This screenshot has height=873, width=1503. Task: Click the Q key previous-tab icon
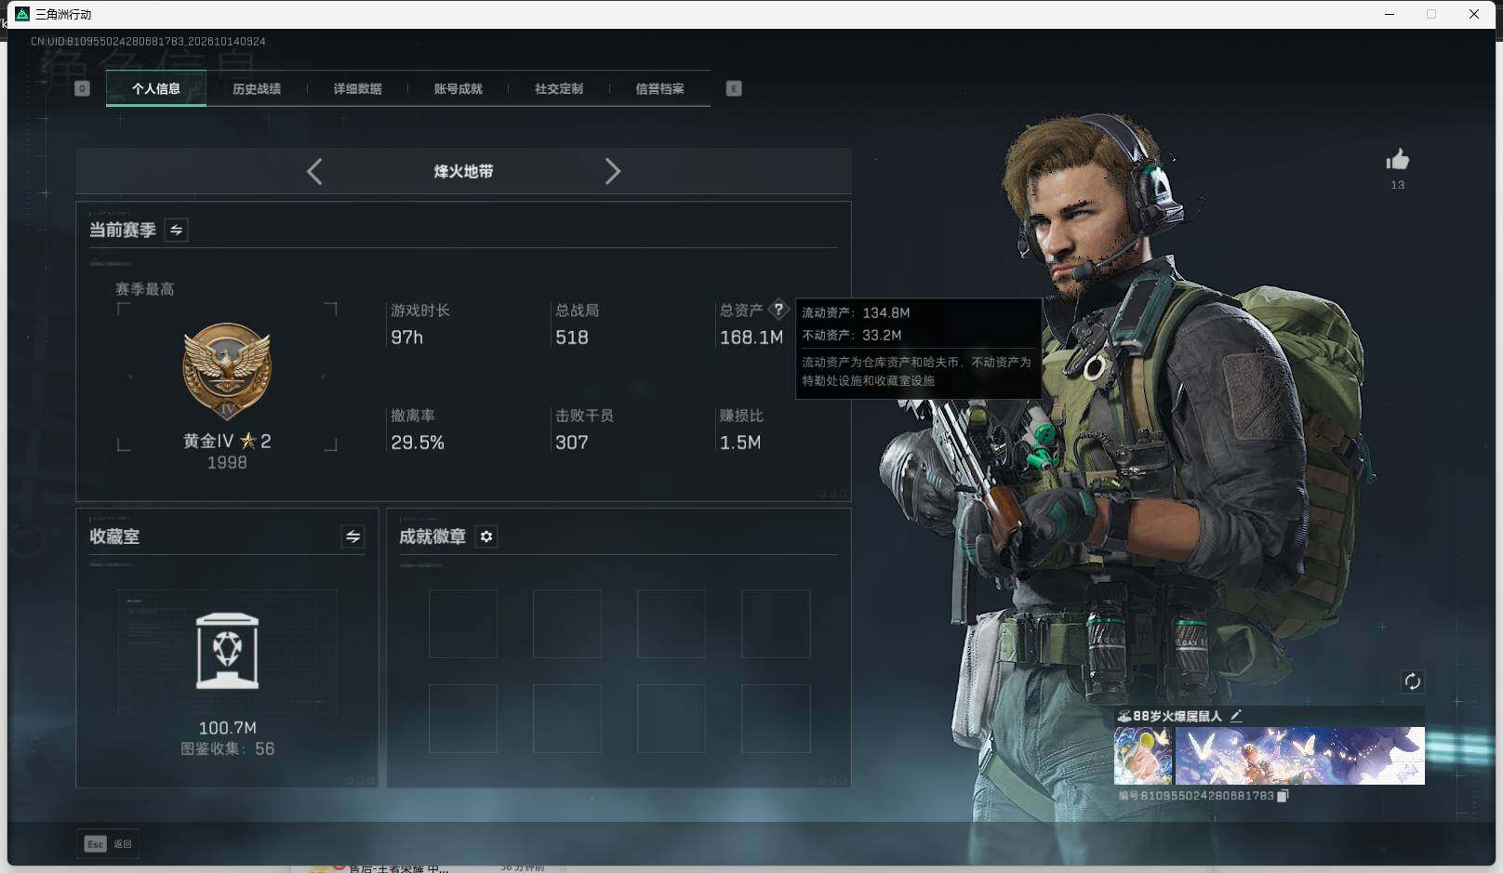[x=82, y=88]
